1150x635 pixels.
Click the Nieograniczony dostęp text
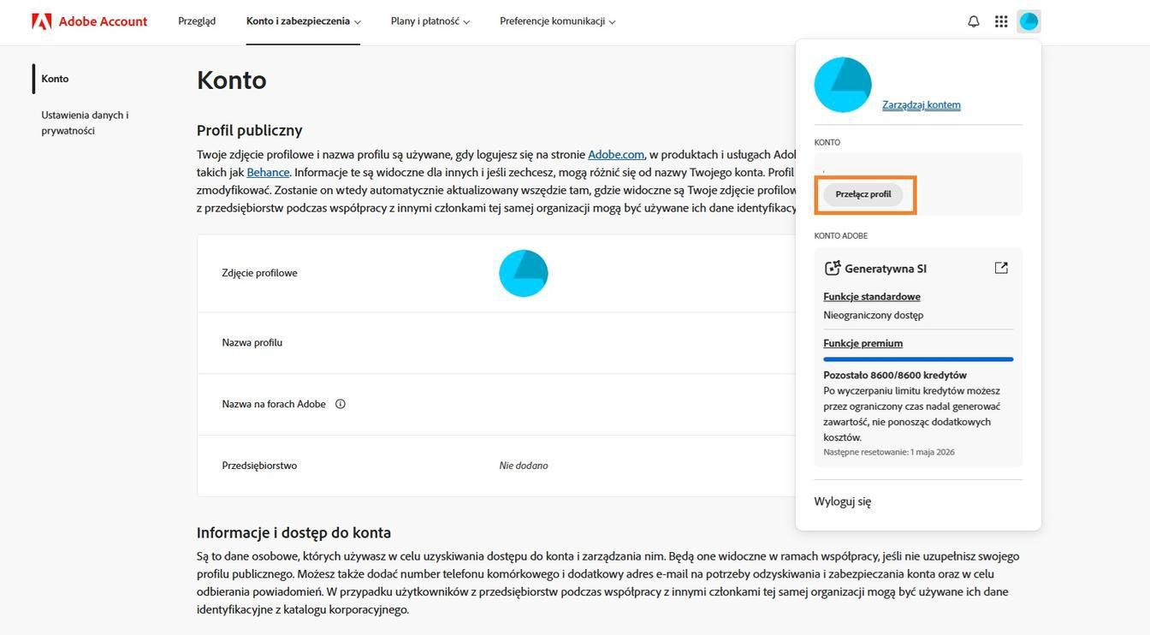click(x=874, y=315)
